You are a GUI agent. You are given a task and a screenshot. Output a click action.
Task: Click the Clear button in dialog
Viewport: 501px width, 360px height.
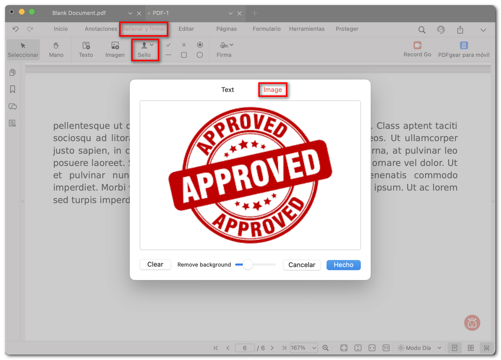(x=155, y=265)
